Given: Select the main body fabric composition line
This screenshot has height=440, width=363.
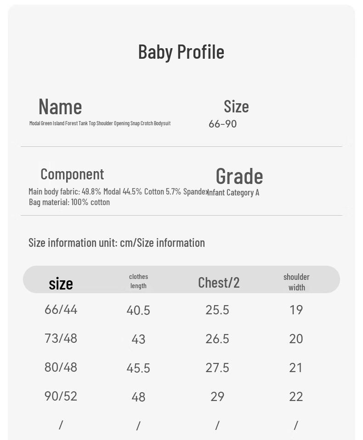Looking at the screenshot, I should pyautogui.click(x=118, y=191).
